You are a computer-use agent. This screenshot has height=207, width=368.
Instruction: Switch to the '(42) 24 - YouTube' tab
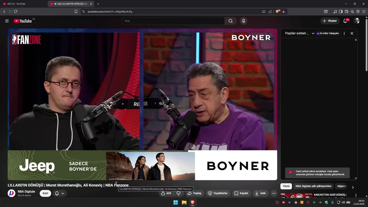point(24,4)
